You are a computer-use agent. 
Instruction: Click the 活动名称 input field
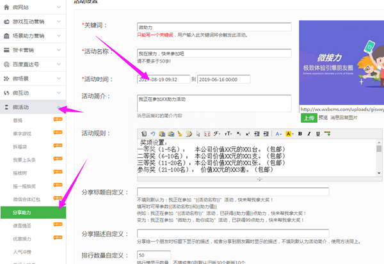click(x=214, y=53)
